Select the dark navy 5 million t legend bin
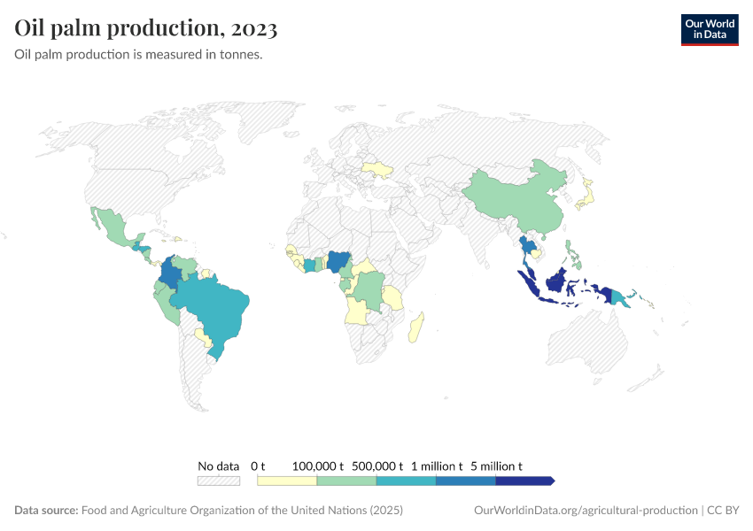 [x=523, y=481]
